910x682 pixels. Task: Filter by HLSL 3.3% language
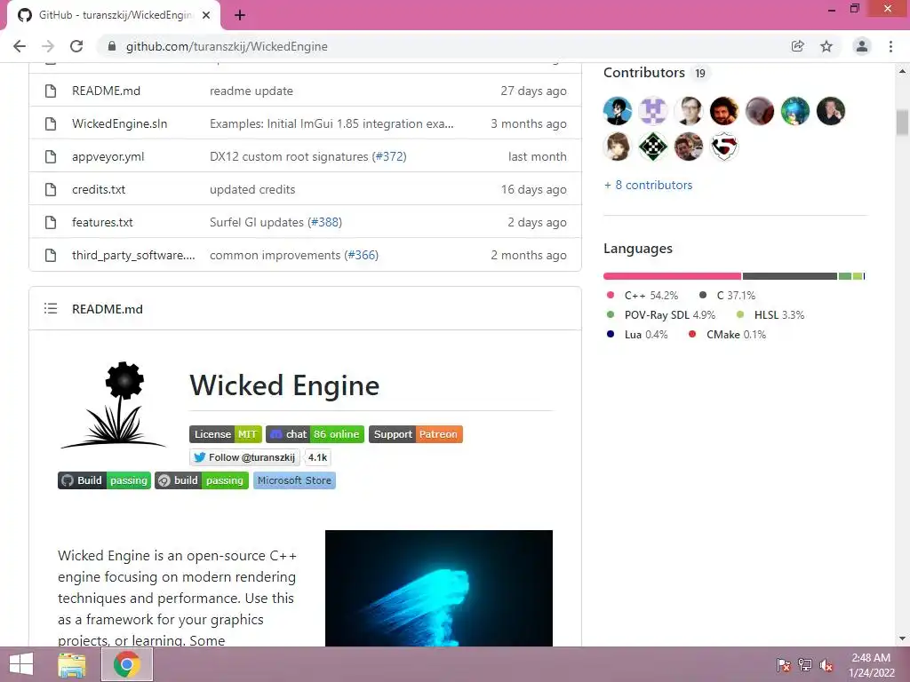[770, 315]
